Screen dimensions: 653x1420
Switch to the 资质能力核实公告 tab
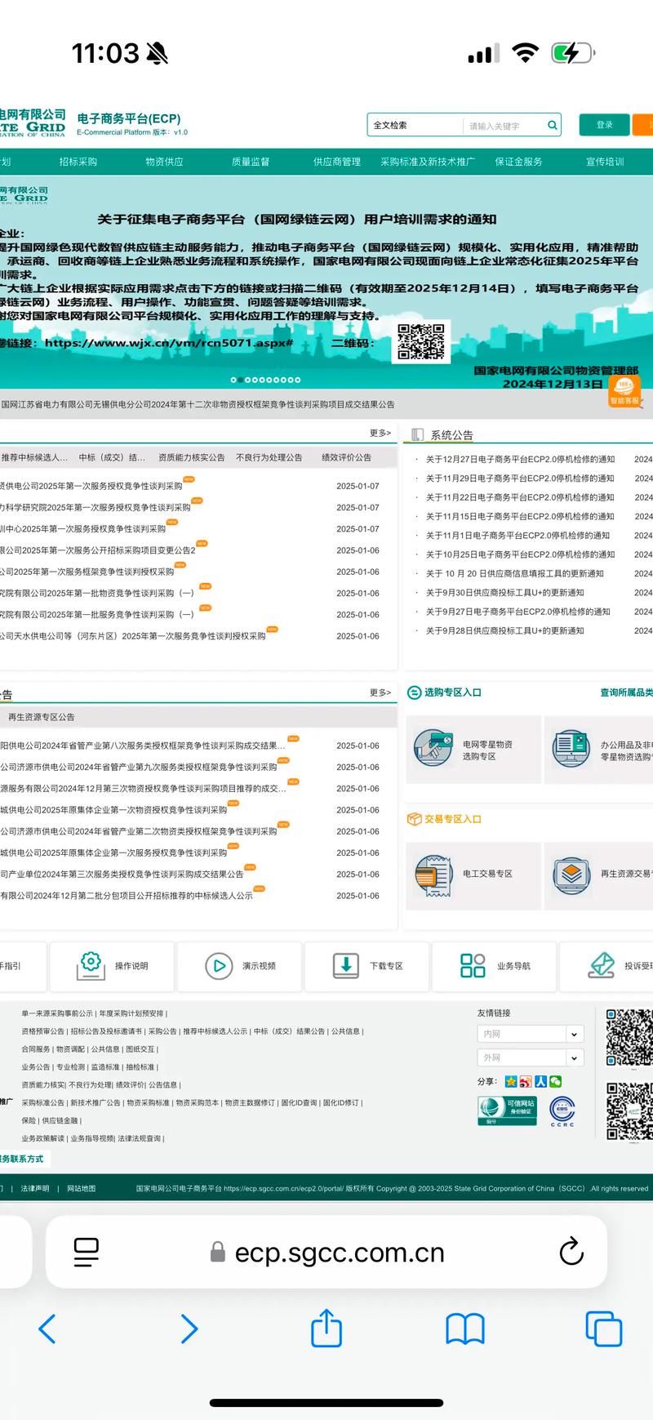point(191,457)
